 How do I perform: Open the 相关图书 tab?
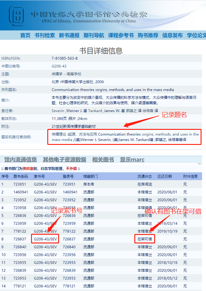point(103,160)
